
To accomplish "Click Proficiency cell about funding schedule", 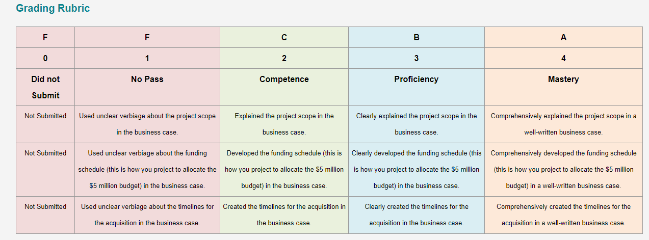I will 417,170.
